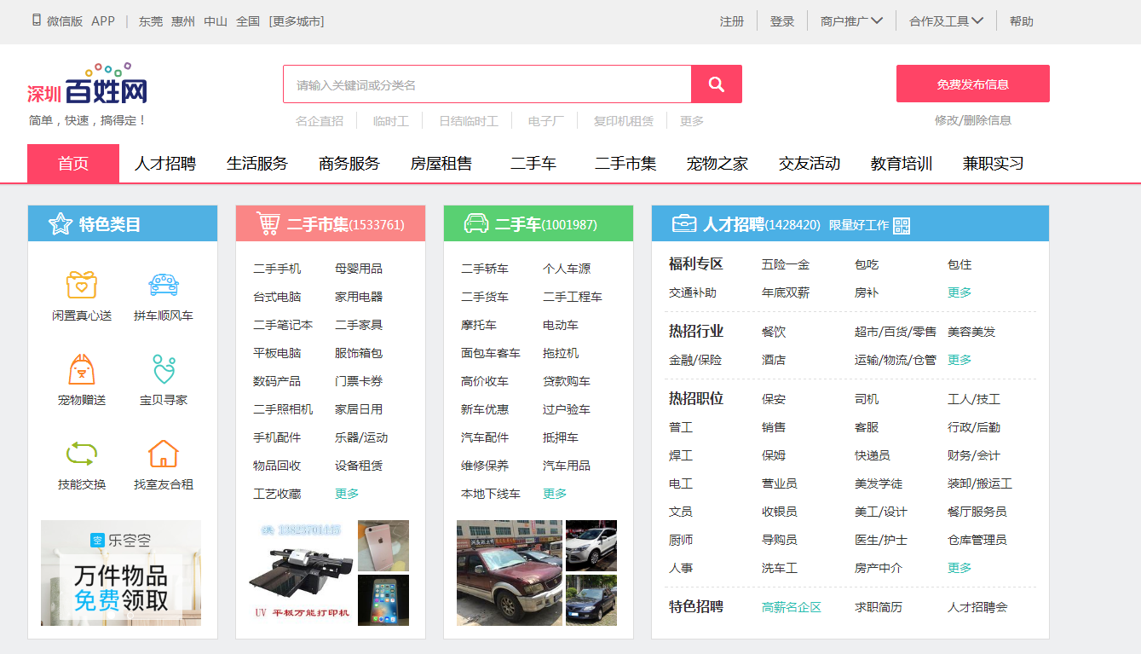Open the 闲置真心送 gift icon
Image resolution: width=1141 pixels, height=654 pixels.
tap(82, 285)
